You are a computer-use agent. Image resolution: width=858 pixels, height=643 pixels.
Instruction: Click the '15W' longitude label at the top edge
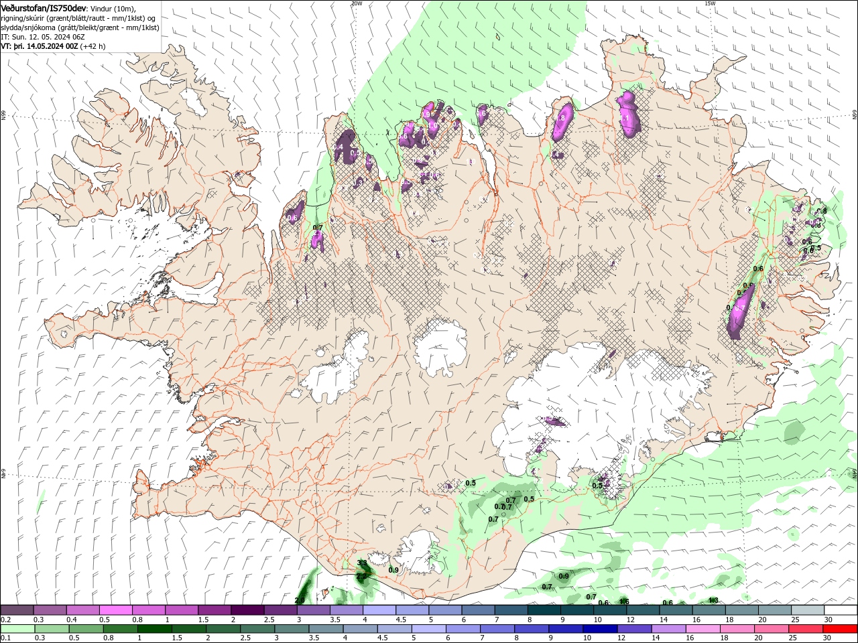click(x=710, y=3)
